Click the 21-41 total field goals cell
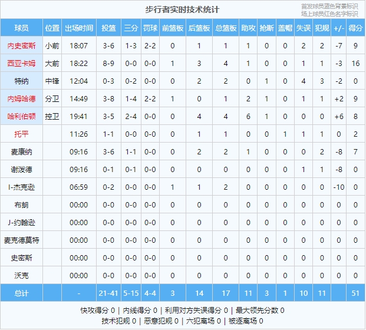Image resolution: width=366 pixels, height=330 pixels. coord(108,293)
